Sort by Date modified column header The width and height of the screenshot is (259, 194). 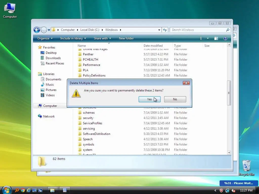point(157,45)
